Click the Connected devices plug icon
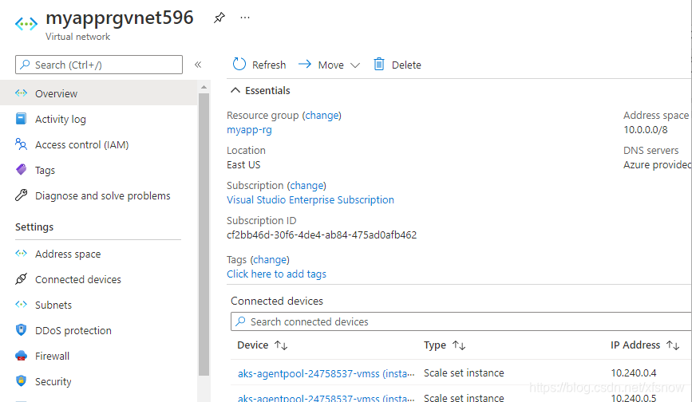The width and height of the screenshot is (692, 402). pos(22,279)
